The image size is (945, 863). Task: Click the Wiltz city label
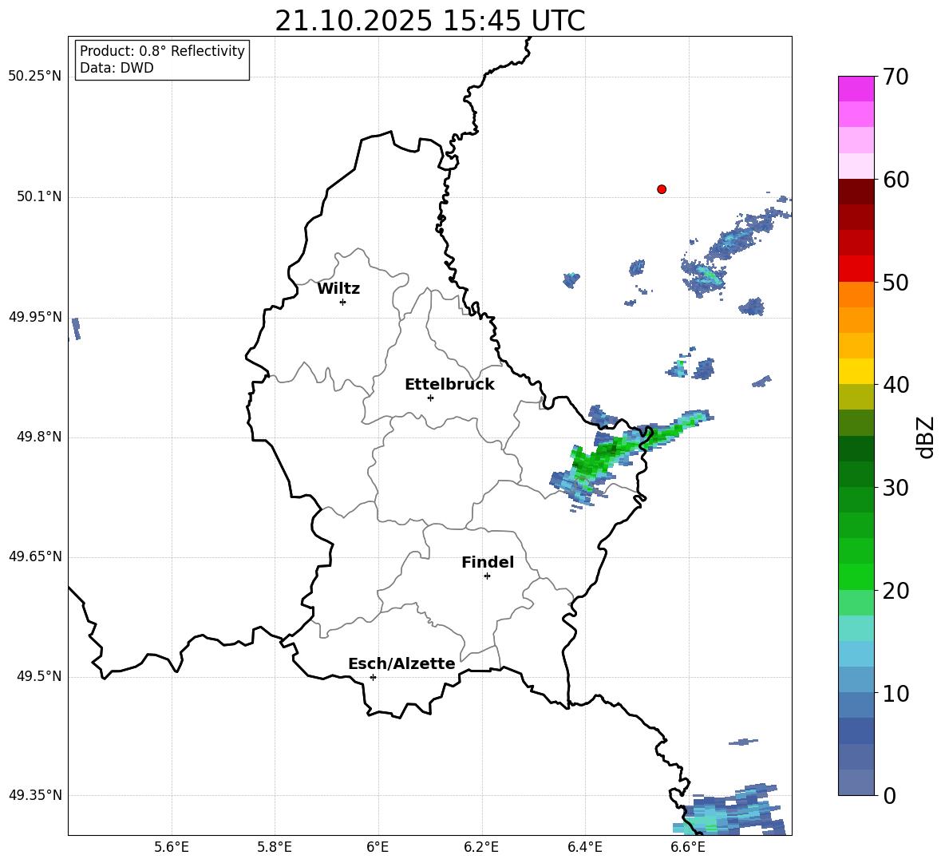pos(338,289)
